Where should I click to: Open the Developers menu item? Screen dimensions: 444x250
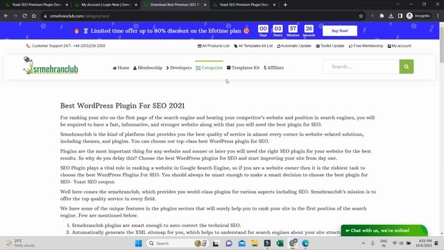click(x=179, y=68)
